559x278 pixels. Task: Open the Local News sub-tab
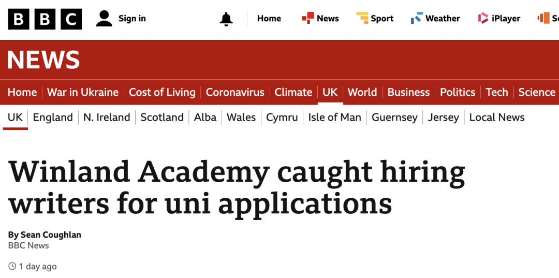point(497,118)
